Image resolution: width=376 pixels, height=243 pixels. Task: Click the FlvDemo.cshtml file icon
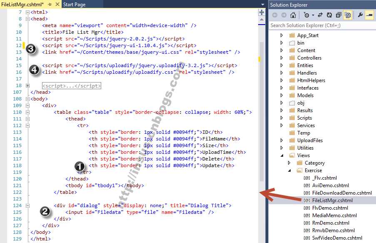[x=307, y=208]
